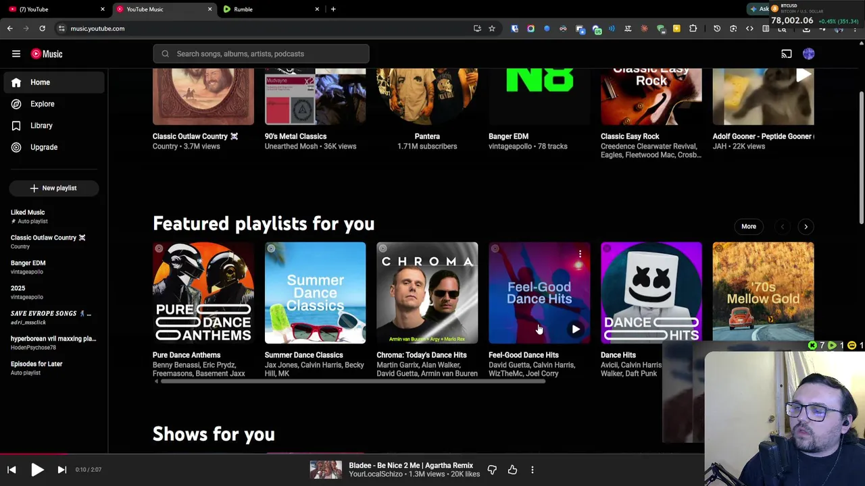Click More for featured playlists
Screen dimensions: 865x486
point(749,227)
